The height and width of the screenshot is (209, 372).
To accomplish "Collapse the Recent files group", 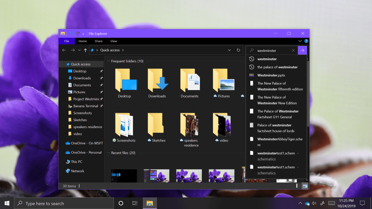I will tap(108, 153).
